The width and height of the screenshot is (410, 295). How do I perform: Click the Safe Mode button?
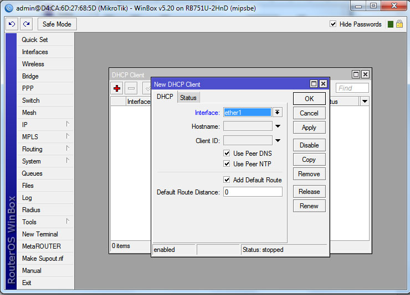tap(57, 24)
